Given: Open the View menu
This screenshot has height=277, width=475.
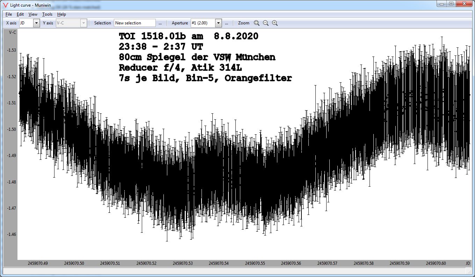Looking at the screenshot, I should tap(33, 14).
